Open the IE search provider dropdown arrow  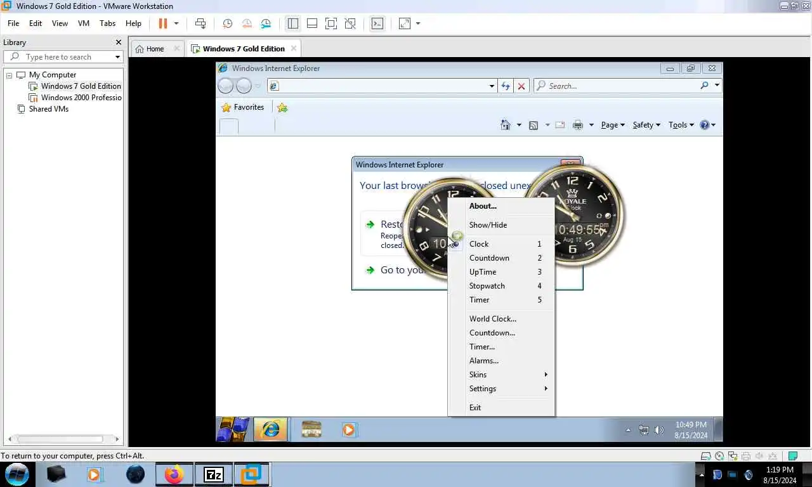[717, 86]
